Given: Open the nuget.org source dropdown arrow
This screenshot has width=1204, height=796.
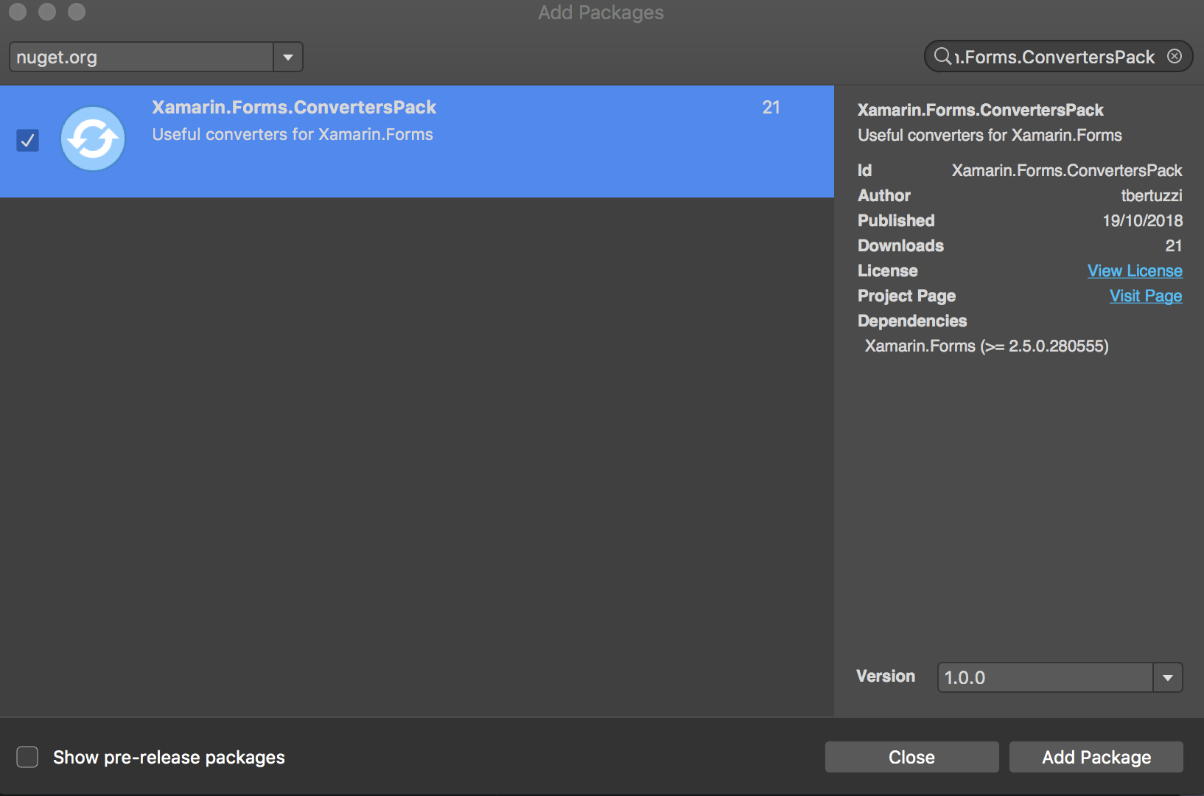Looking at the screenshot, I should pyautogui.click(x=288, y=57).
